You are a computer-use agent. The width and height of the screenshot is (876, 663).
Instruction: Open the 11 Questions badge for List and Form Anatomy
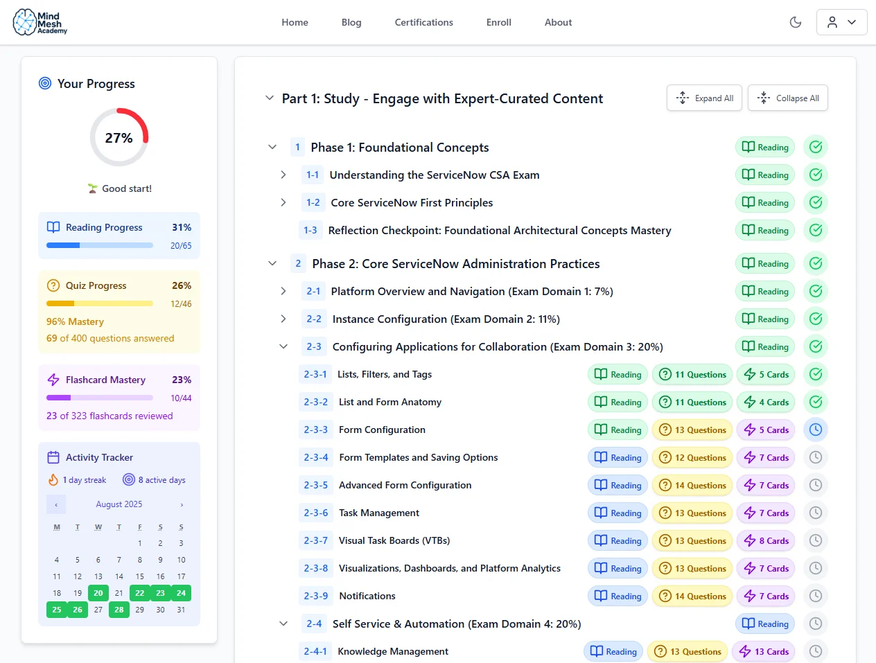[x=692, y=402]
